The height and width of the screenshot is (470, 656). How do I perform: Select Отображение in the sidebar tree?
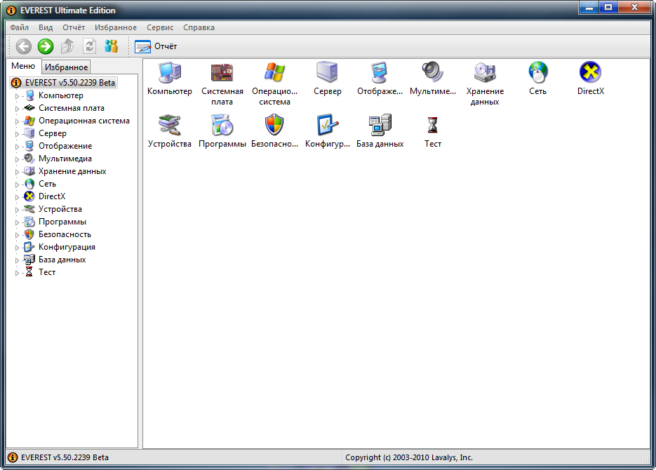click(65, 146)
